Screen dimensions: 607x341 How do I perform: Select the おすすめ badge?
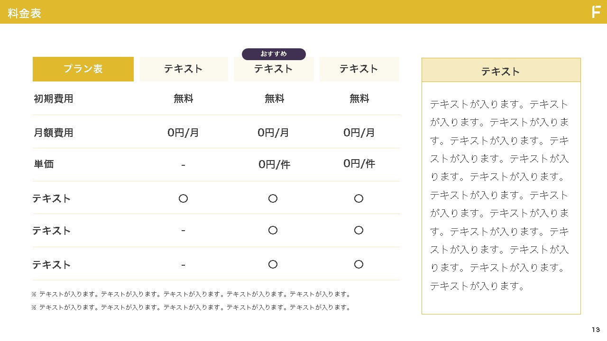point(274,54)
